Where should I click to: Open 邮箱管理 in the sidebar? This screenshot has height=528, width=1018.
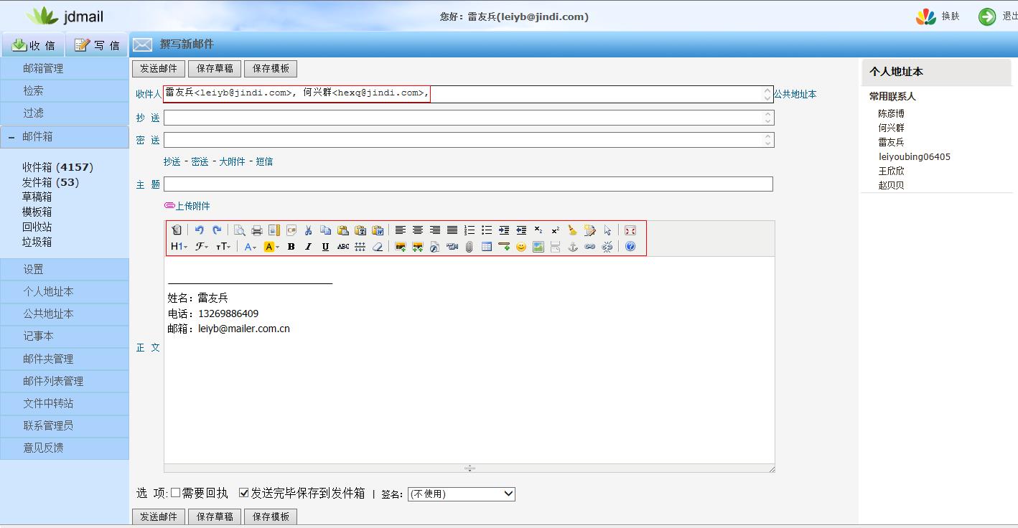65,69
